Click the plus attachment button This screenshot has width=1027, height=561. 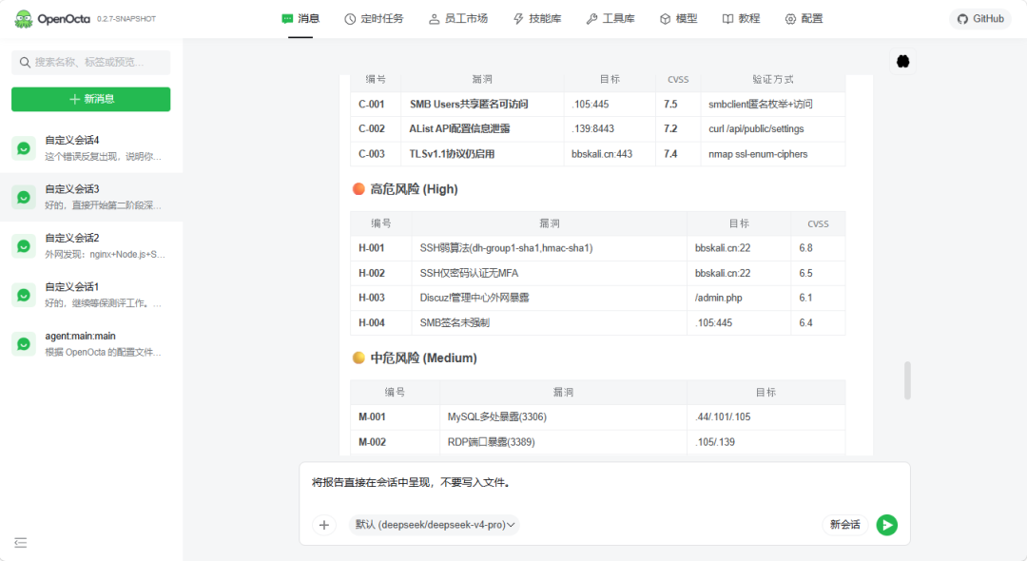pos(324,525)
